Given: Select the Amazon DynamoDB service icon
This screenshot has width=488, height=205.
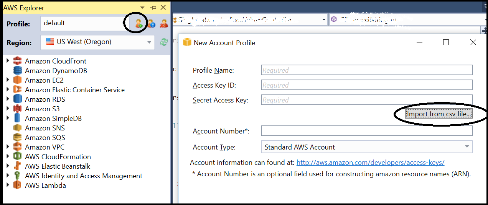Looking at the screenshot, I should tap(18, 71).
